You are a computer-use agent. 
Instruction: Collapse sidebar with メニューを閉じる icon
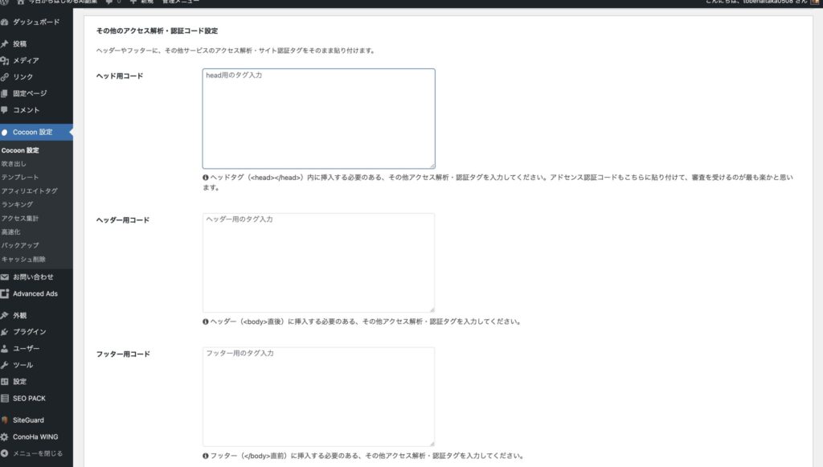tap(4, 453)
